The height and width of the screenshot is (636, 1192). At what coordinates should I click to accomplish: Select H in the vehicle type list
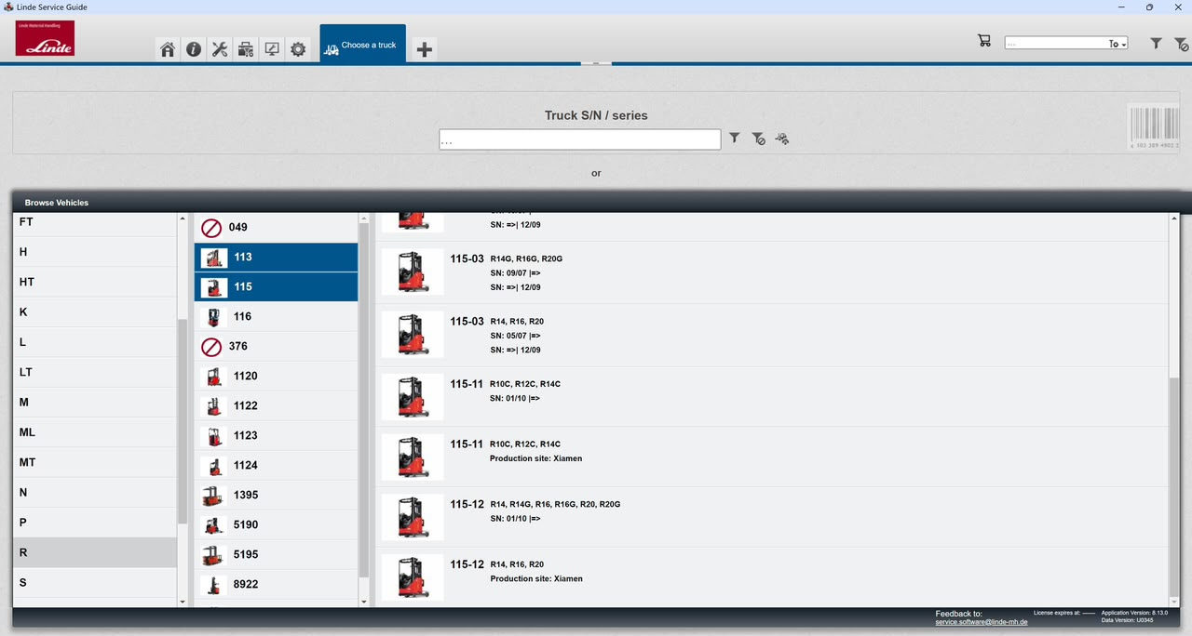(95, 252)
